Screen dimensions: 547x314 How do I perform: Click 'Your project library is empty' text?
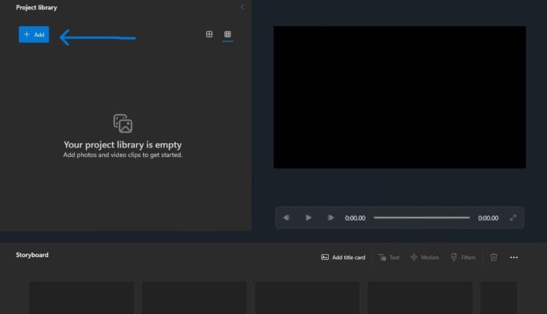point(123,145)
